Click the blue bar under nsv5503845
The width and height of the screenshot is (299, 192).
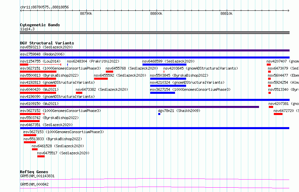tap(168, 79)
